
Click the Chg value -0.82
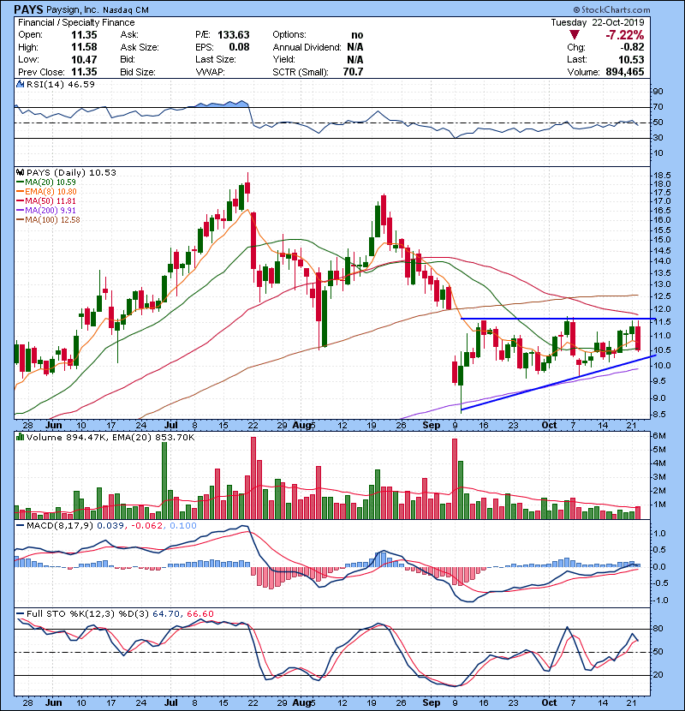click(x=632, y=47)
